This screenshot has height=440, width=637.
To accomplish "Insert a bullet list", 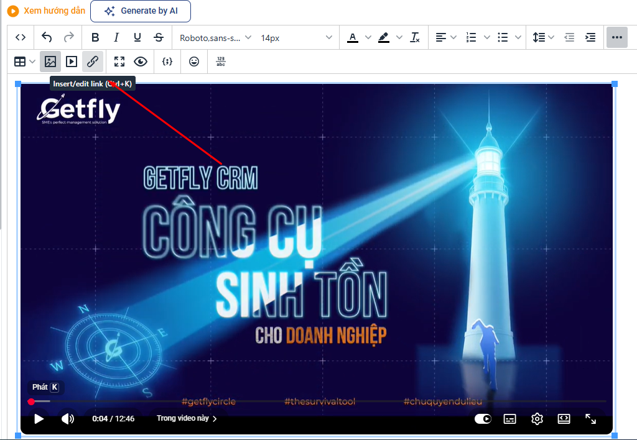I will 503,37.
